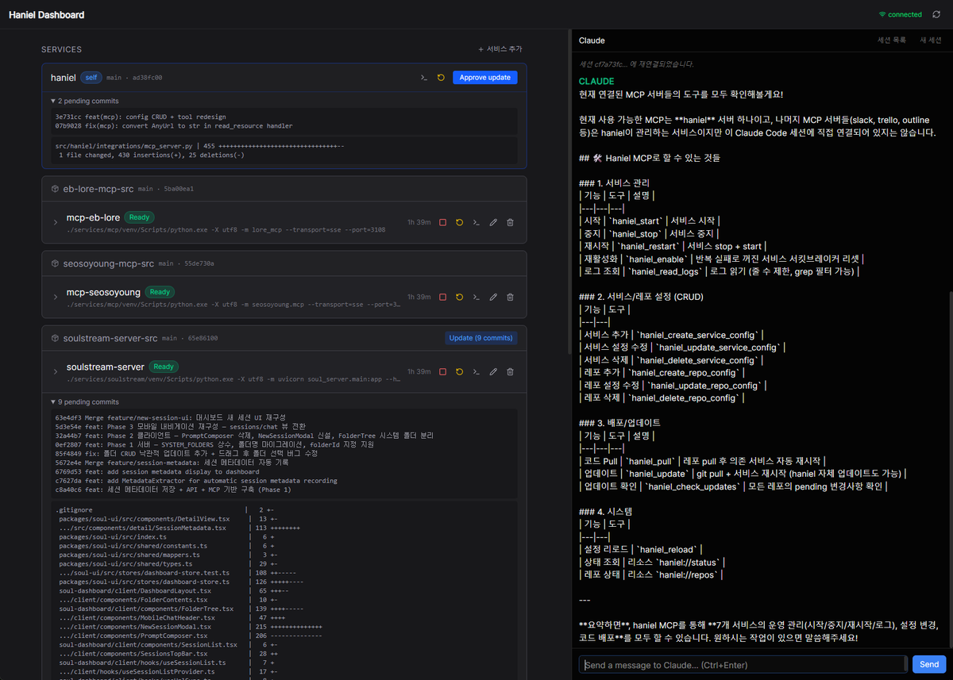
Task: Edit the soulstream-server service config
Action: (493, 371)
